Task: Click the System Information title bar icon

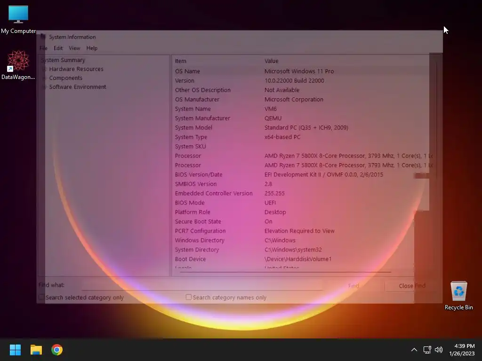Action: pyautogui.click(x=43, y=37)
